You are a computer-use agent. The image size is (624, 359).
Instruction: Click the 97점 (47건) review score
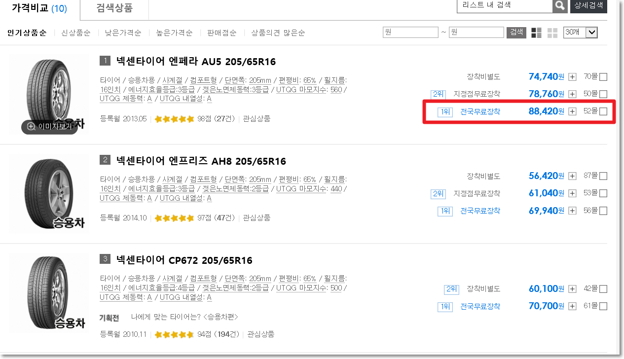click(x=217, y=218)
